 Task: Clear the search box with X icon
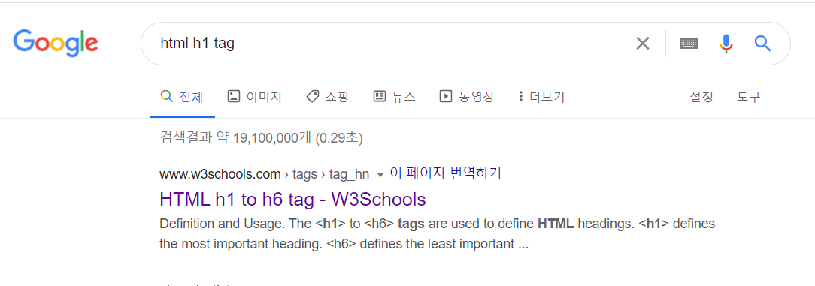[643, 44]
